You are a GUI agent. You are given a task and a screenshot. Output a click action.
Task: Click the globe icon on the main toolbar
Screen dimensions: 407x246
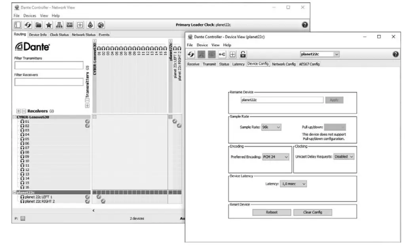pos(100,26)
